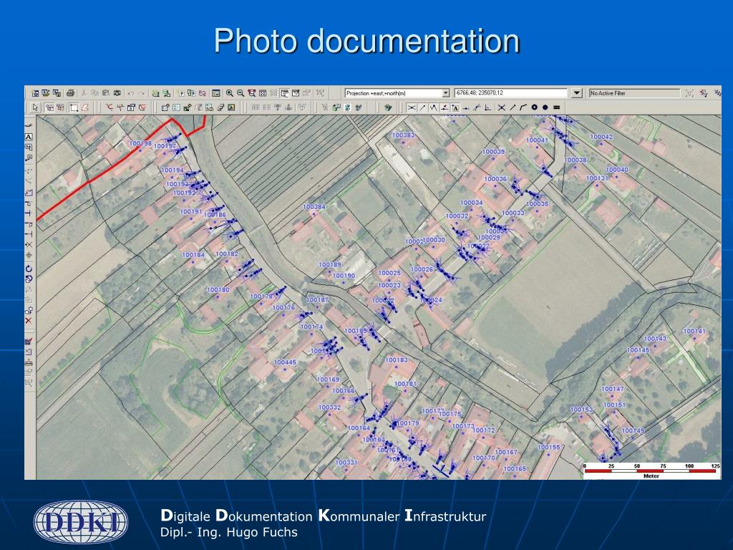
Task: Select the polygon drawing tool in left sidebar
Action: click(29, 192)
